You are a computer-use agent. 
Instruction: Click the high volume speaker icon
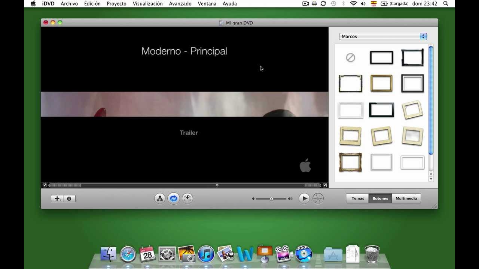[290, 199]
